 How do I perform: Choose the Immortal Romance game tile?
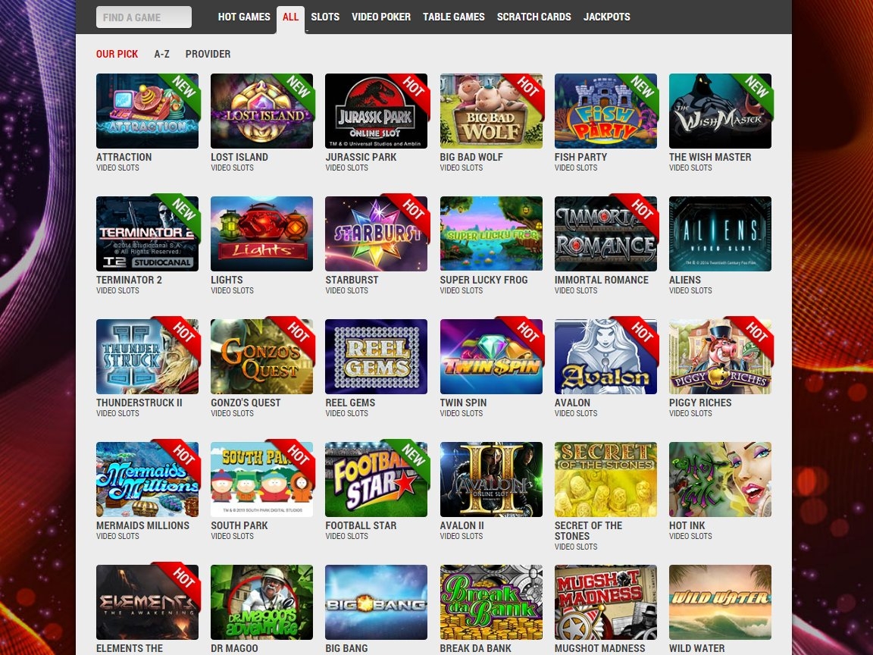(605, 233)
